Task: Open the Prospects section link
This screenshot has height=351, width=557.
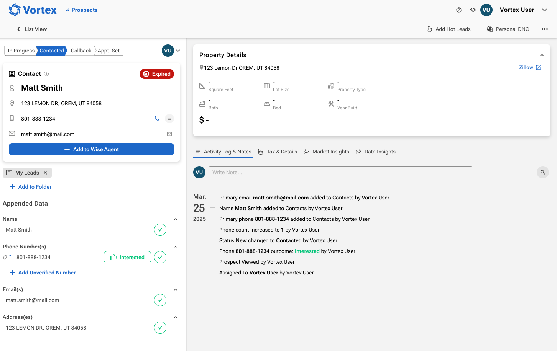Action: pyautogui.click(x=82, y=10)
